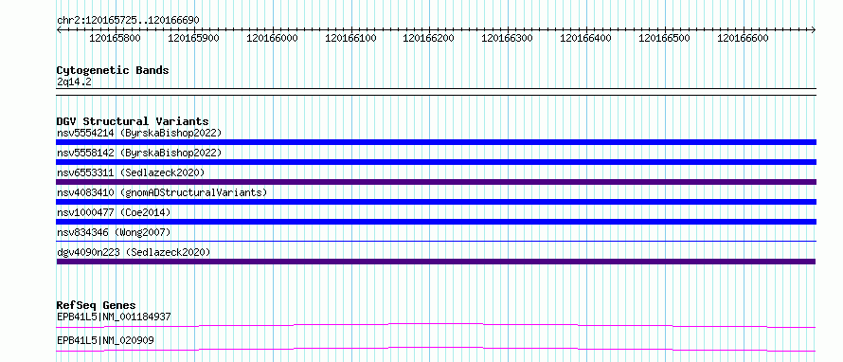Open variant nsv5558142 (ByrskaBishop2022) label

click(x=139, y=153)
